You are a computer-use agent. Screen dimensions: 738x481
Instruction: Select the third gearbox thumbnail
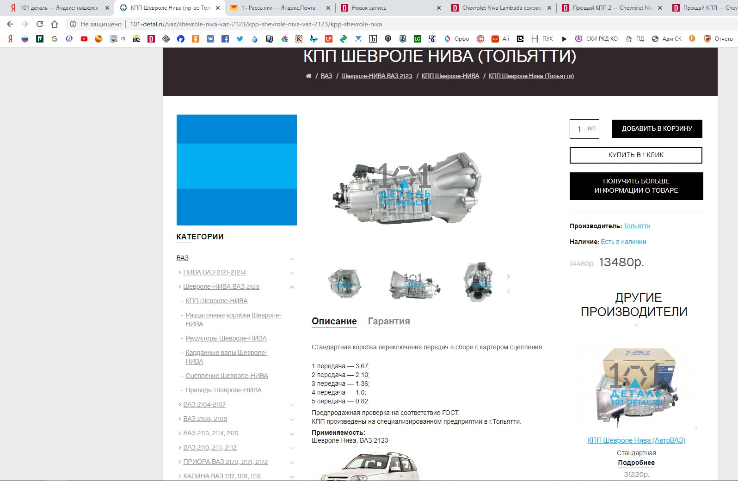479,282
